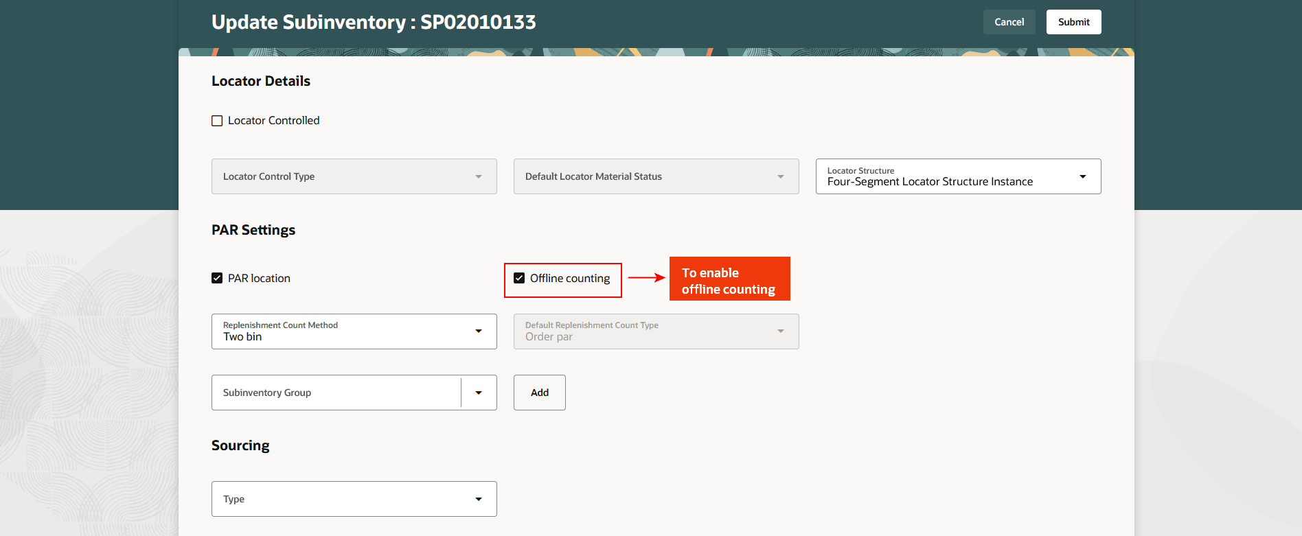Enable the Locator Controlled checkbox
This screenshot has width=1302, height=536.
217,121
